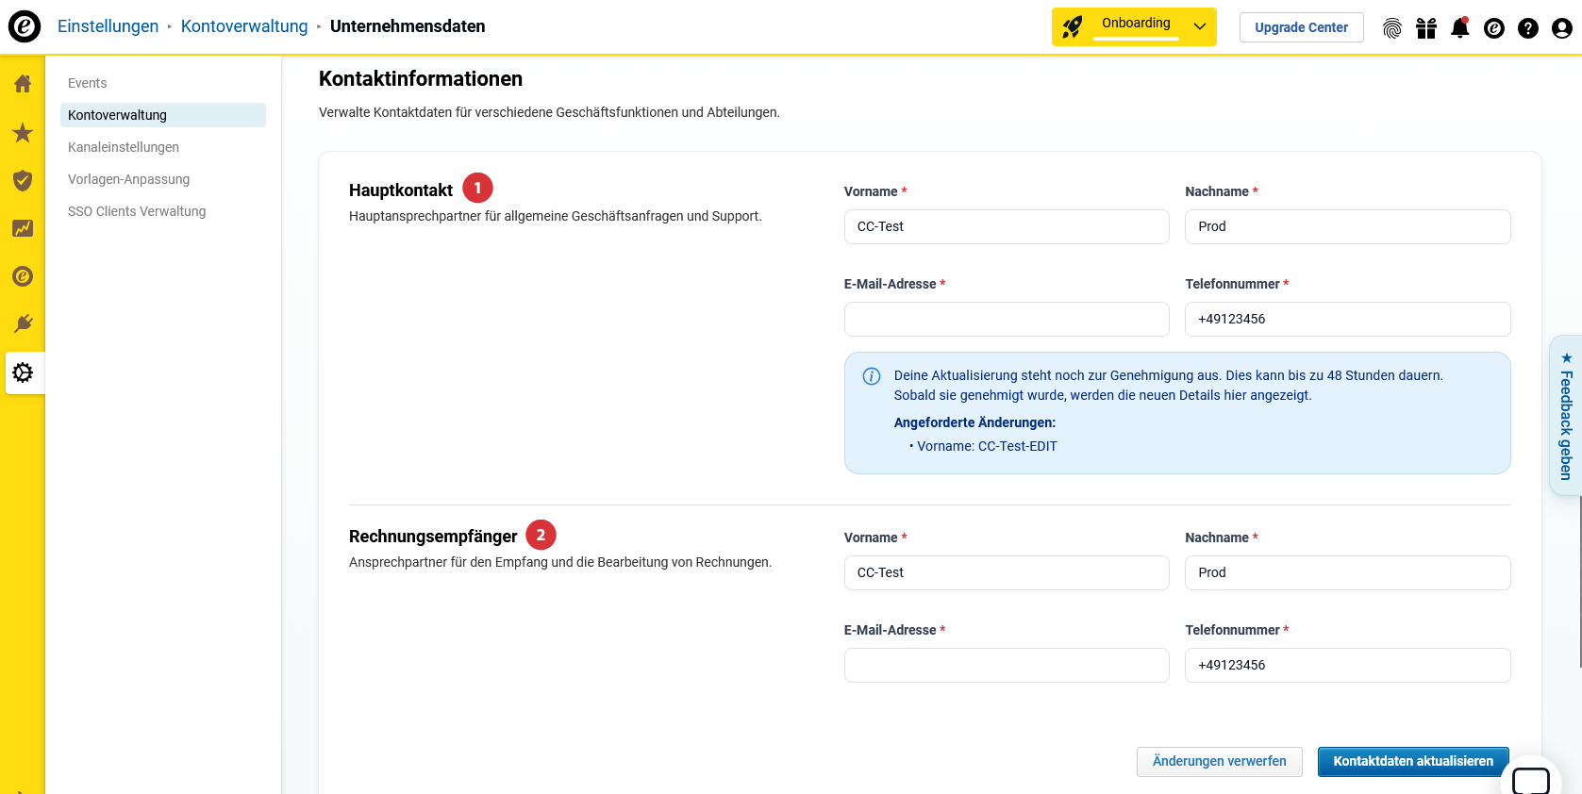This screenshot has height=794, width=1582.
Task: Click the plug integrations sidebar icon
Action: point(23,324)
